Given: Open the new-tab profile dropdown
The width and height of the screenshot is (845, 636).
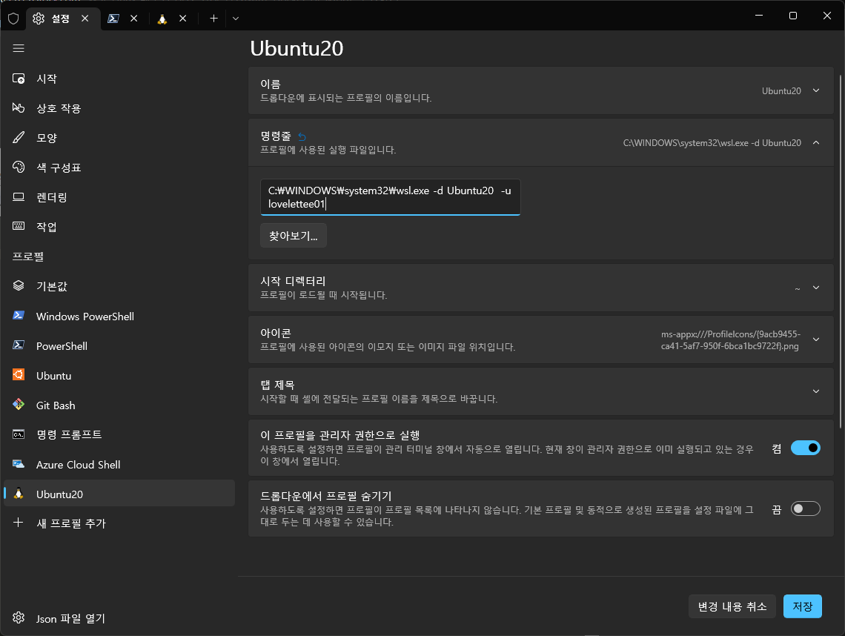Looking at the screenshot, I should tap(236, 19).
